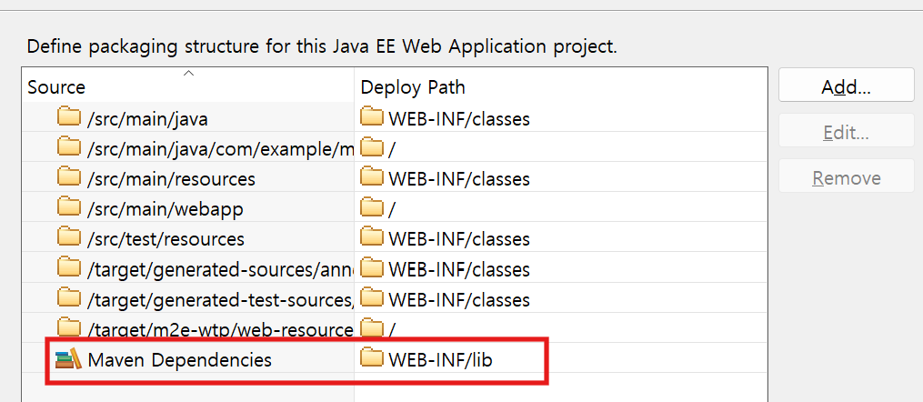Viewport: 923px width, 402px height.
Task: Sort by the Source column header
Action: pos(56,87)
